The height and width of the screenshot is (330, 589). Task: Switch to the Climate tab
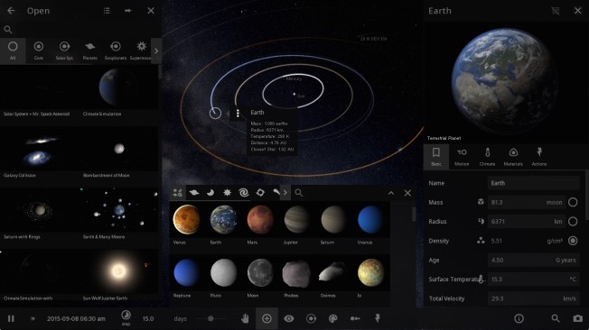pyautogui.click(x=487, y=157)
